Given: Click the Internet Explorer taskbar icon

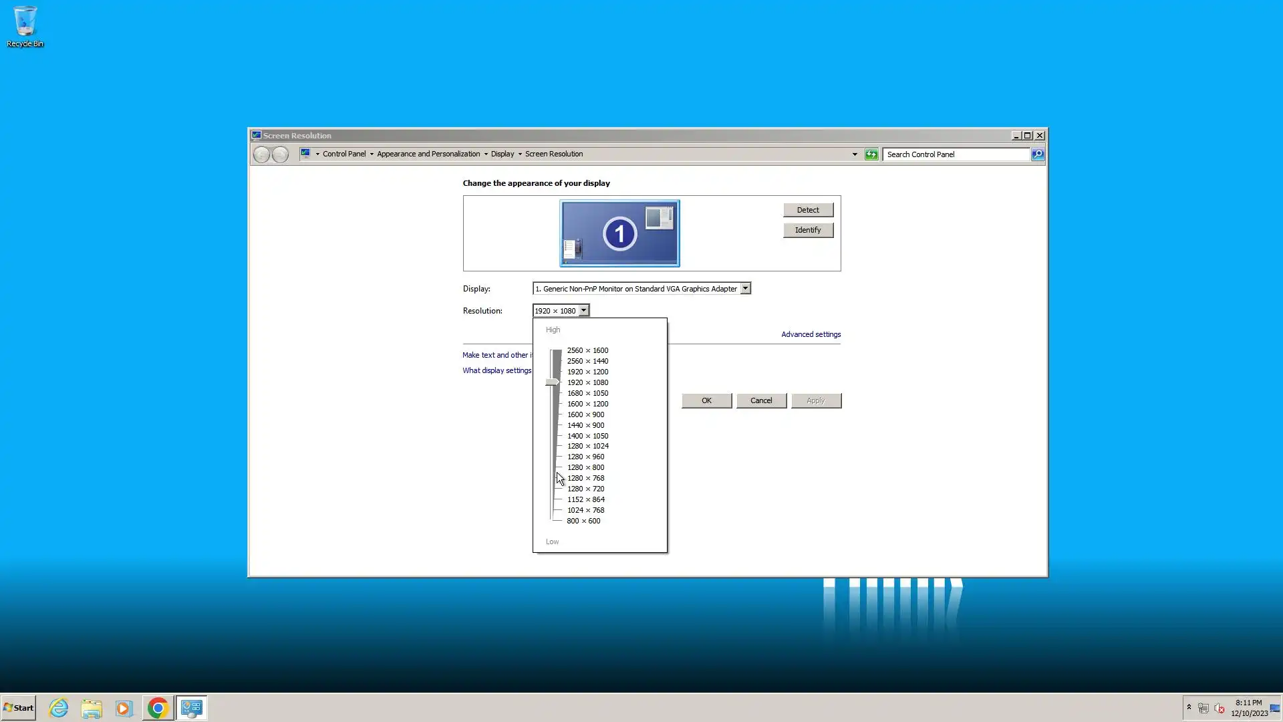Looking at the screenshot, I should [59, 708].
